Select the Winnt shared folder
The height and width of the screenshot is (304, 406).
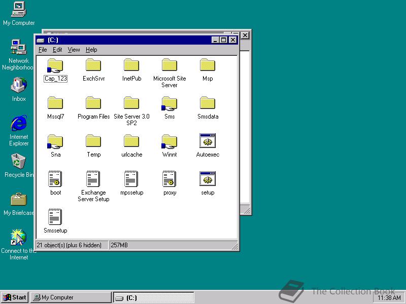tap(170, 146)
